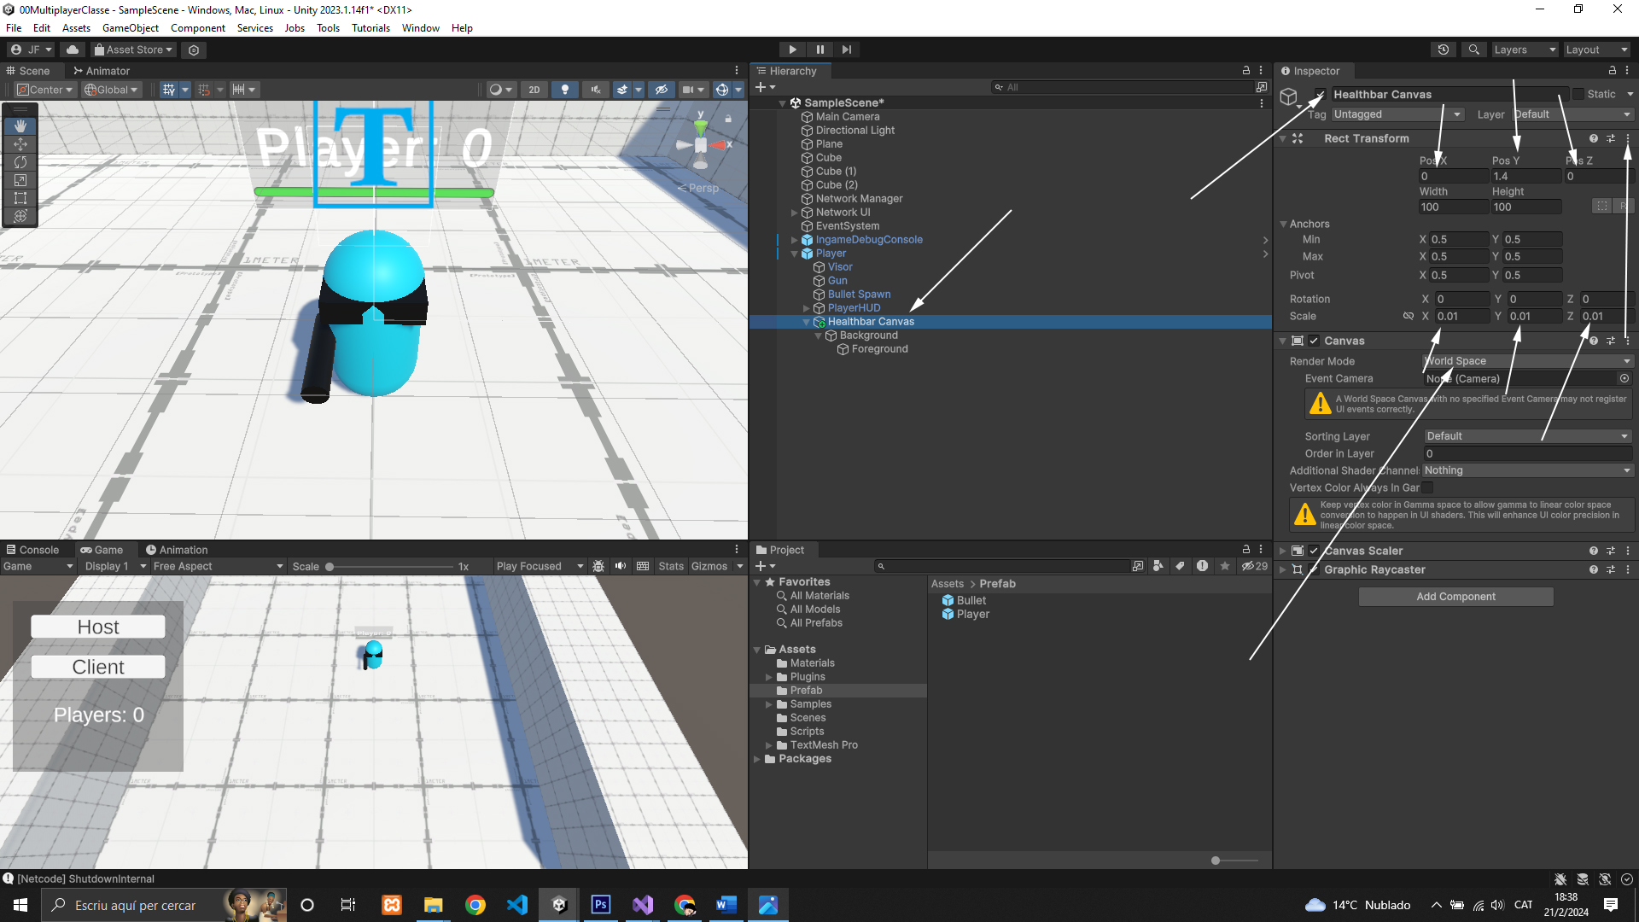This screenshot has height=922, width=1639.
Task: Click the Pause button
Action: pos(819,50)
